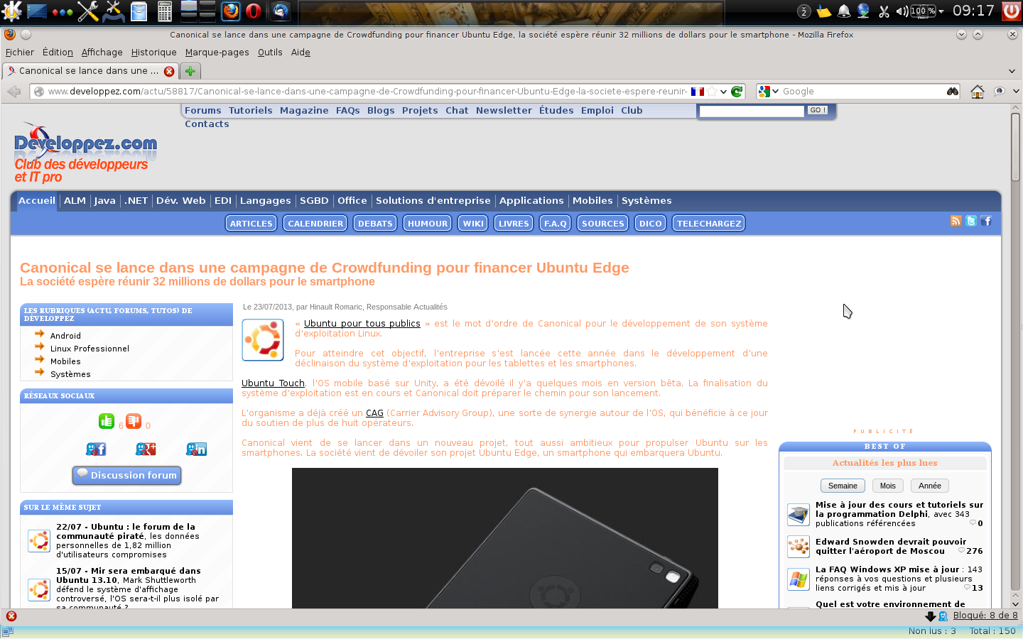The height and width of the screenshot is (639, 1023).
Task: Open the Outils menu
Action: pos(270,53)
